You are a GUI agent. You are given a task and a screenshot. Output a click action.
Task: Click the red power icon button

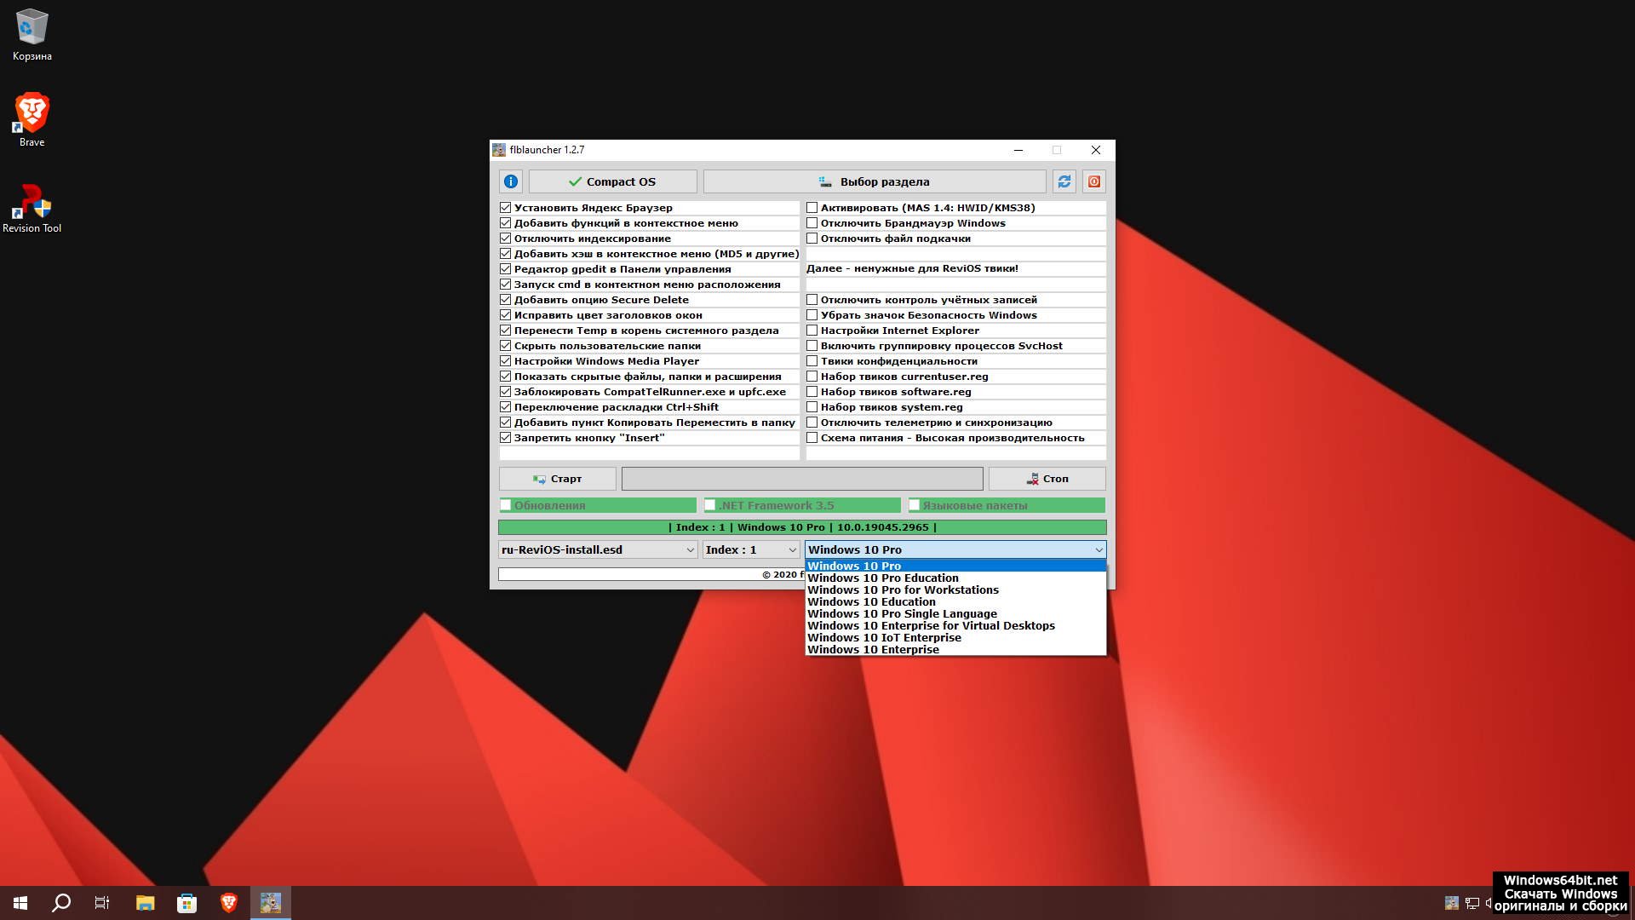(x=1094, y=181)
